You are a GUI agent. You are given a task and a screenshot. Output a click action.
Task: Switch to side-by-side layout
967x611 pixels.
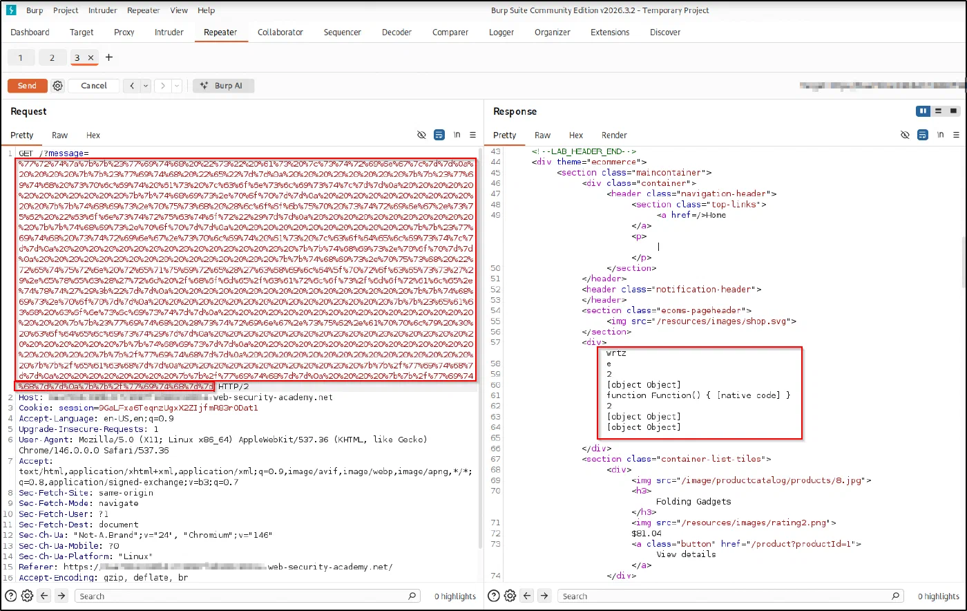pos(923,111)
